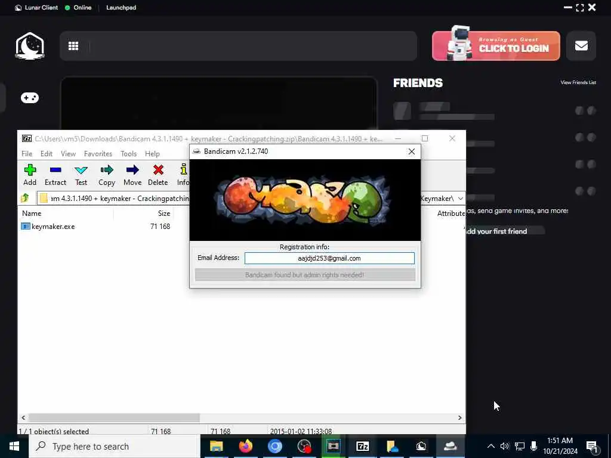
Task: Open the yellow folder taskbar icon beside 7z
Action: point(391,446)
